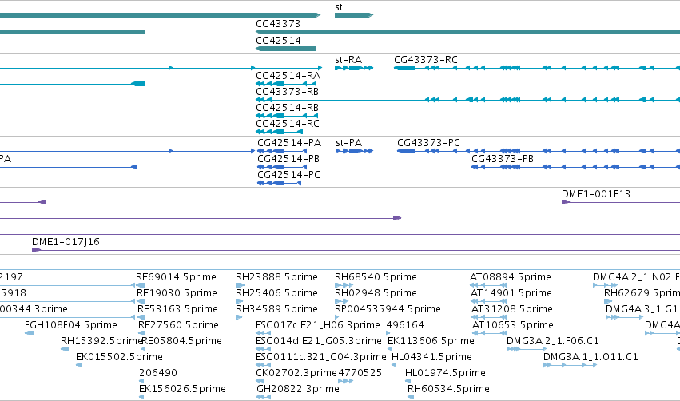The height and width of the screenshot is (401, 680).
Task: Select the RE19030.5prime EST label
Action: pos(177,293)
